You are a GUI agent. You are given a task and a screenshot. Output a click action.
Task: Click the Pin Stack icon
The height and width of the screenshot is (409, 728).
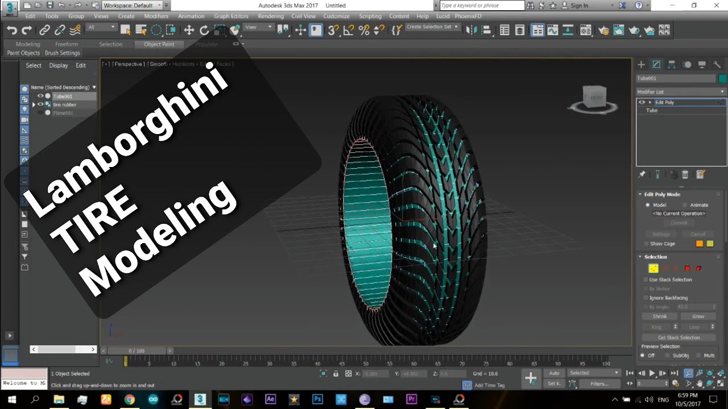642,174
